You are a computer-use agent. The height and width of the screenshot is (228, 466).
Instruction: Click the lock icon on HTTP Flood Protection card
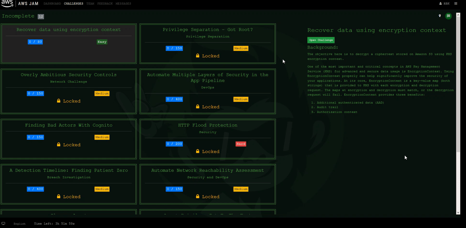[x=198, y=151]
